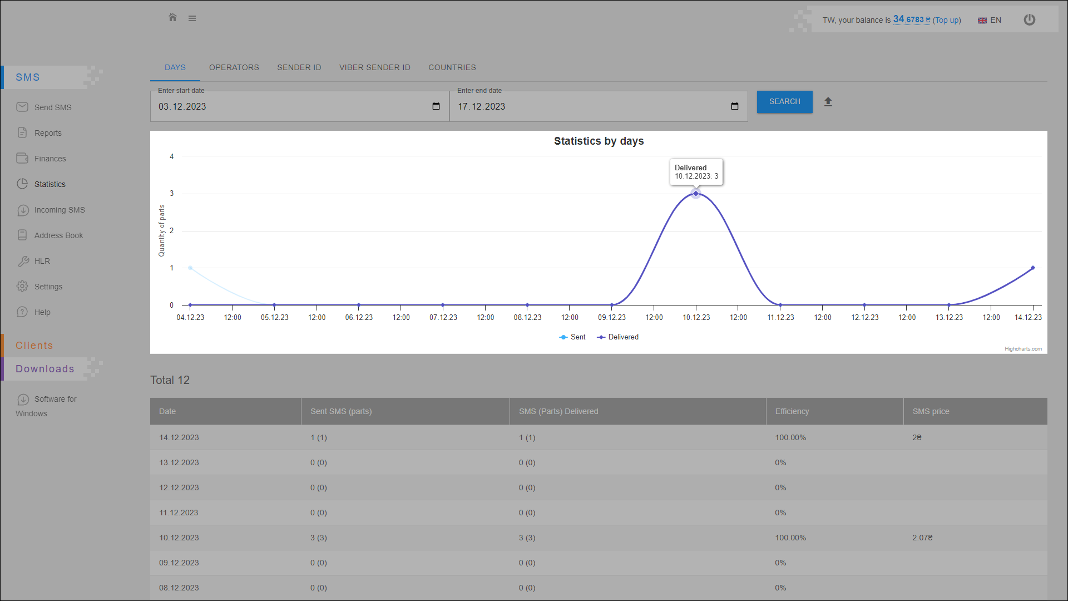
Task: Open Finances wallet item
Action: tap(50, 159)
